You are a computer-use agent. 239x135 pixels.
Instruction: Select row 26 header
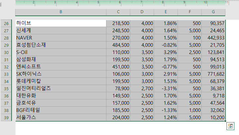(6, 23)
